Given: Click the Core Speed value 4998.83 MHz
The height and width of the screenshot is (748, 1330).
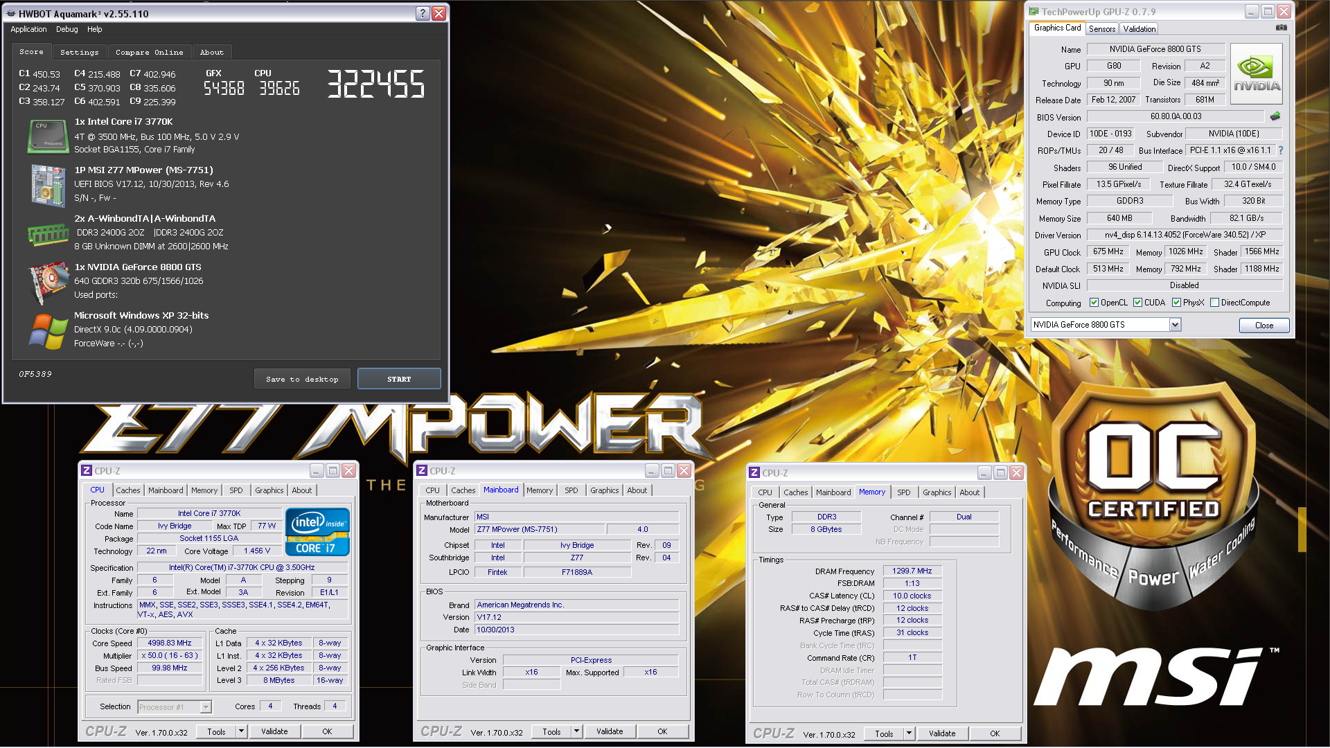Looking at the screenshot, I should pos(169,643).
